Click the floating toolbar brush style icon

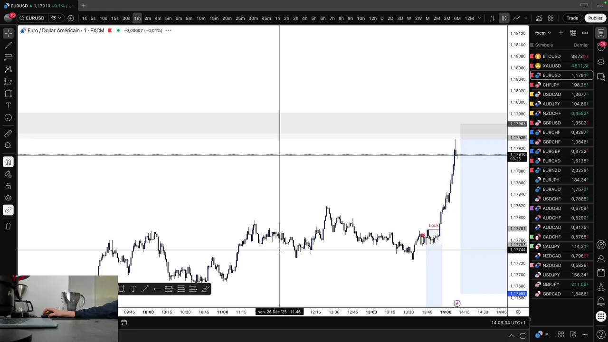pos(205,289)
